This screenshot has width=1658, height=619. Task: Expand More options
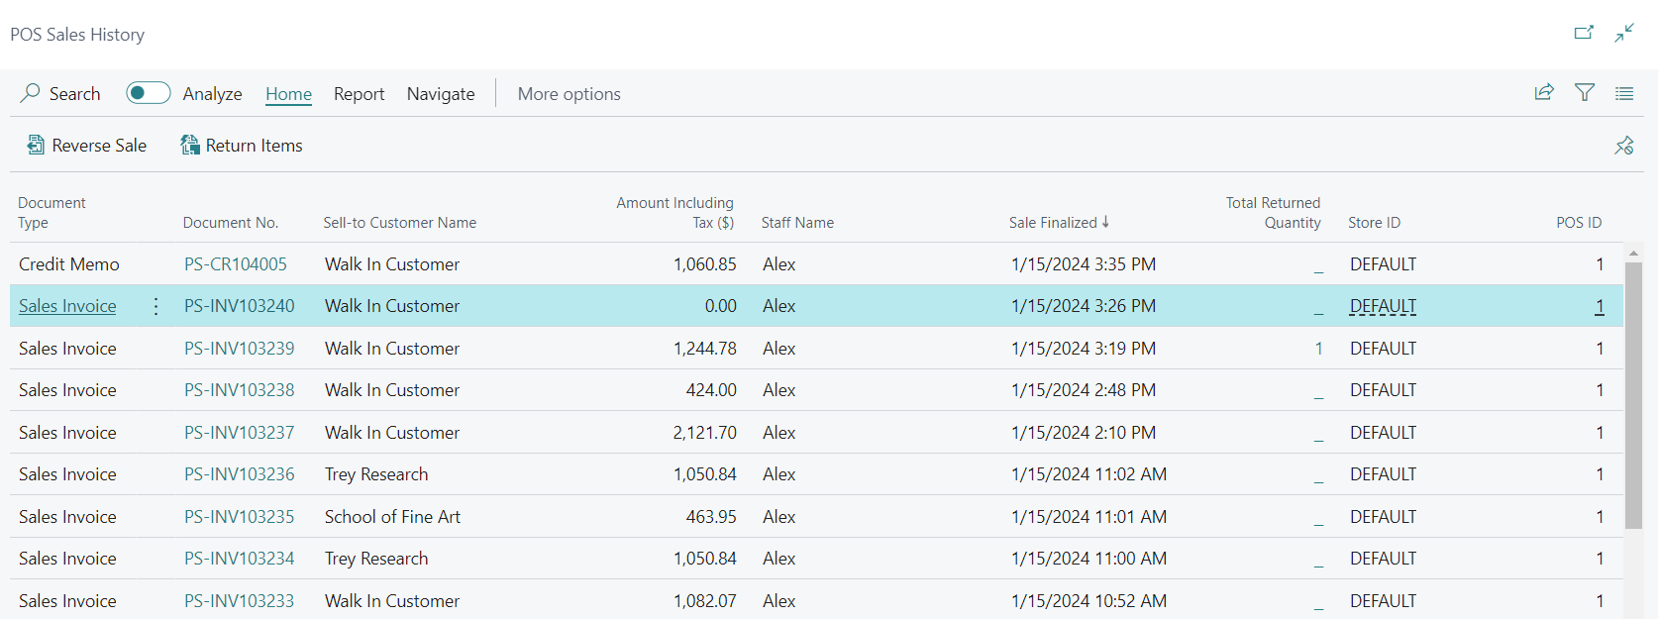[569, 94]
